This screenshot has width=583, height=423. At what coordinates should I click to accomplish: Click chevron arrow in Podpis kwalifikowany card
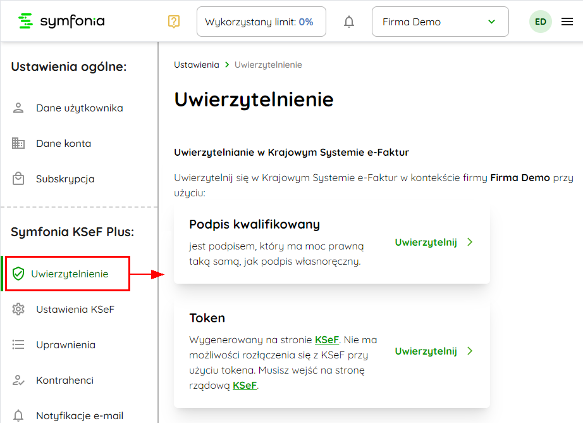tap(470, 242)
